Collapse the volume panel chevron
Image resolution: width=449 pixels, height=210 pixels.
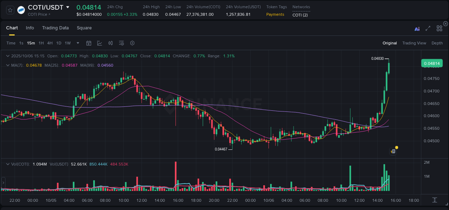8,163
